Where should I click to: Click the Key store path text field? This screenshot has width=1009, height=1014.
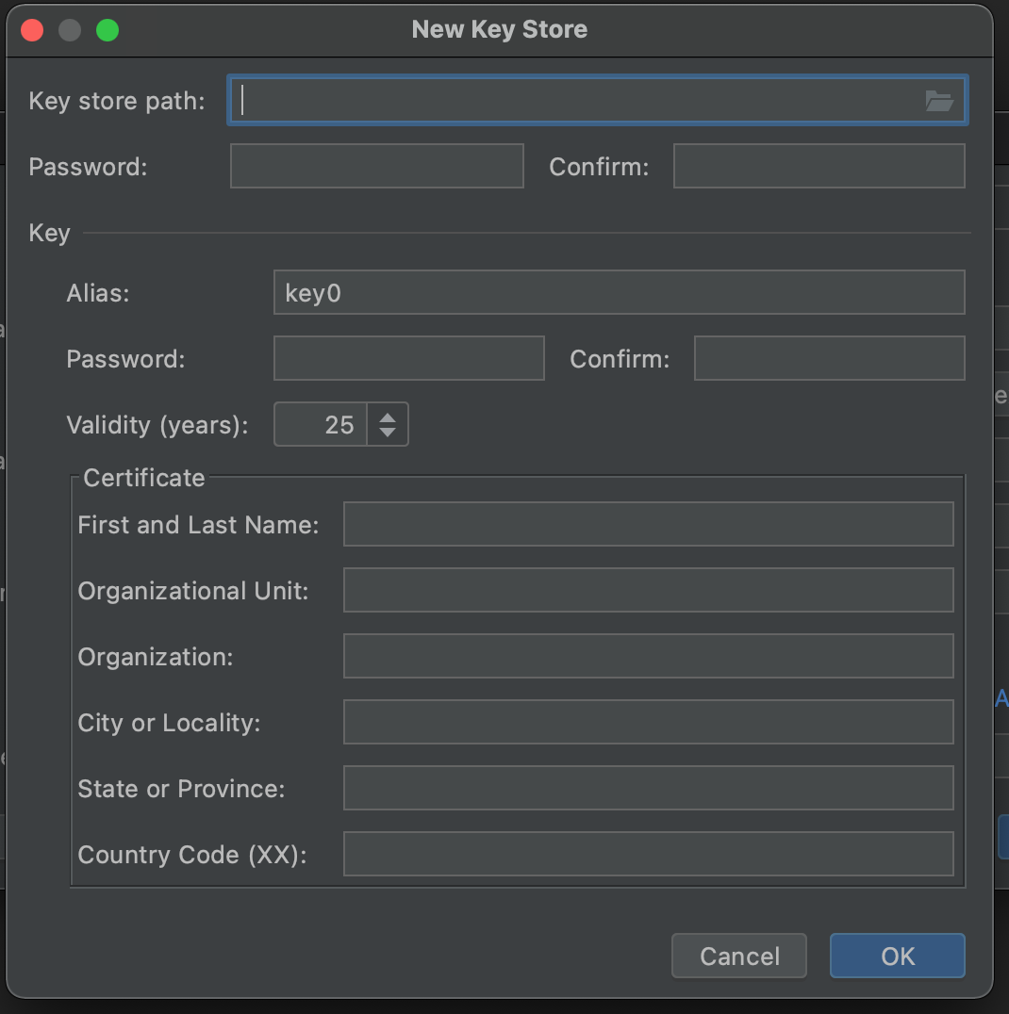[575, 101]
